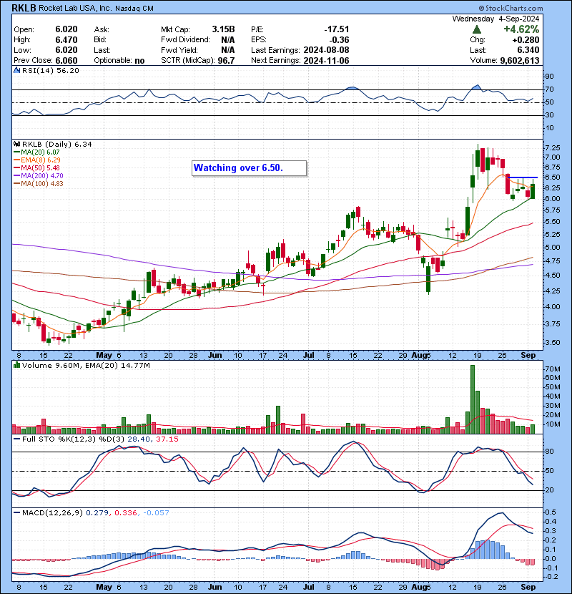Click the Optionable value no
Image resolution: width=572 pixels, height=594 pixels.
pyautogui.click(x=139, y=61)
